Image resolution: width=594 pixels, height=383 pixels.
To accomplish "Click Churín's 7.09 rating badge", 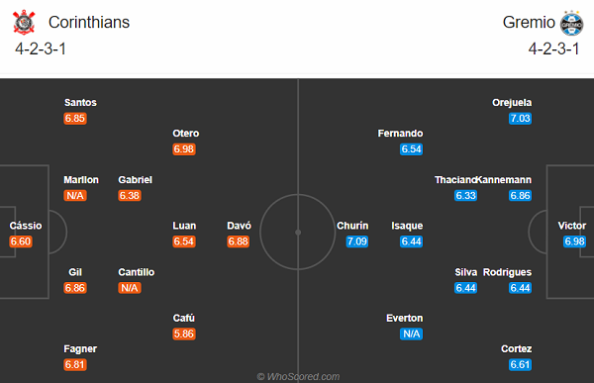I will (x=356, y=241).
